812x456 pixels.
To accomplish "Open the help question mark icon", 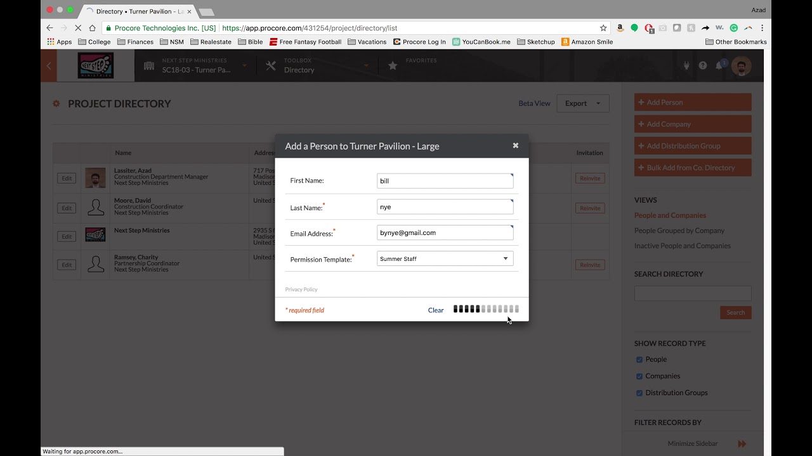I will pyautogui.click(x=703, y=65).
